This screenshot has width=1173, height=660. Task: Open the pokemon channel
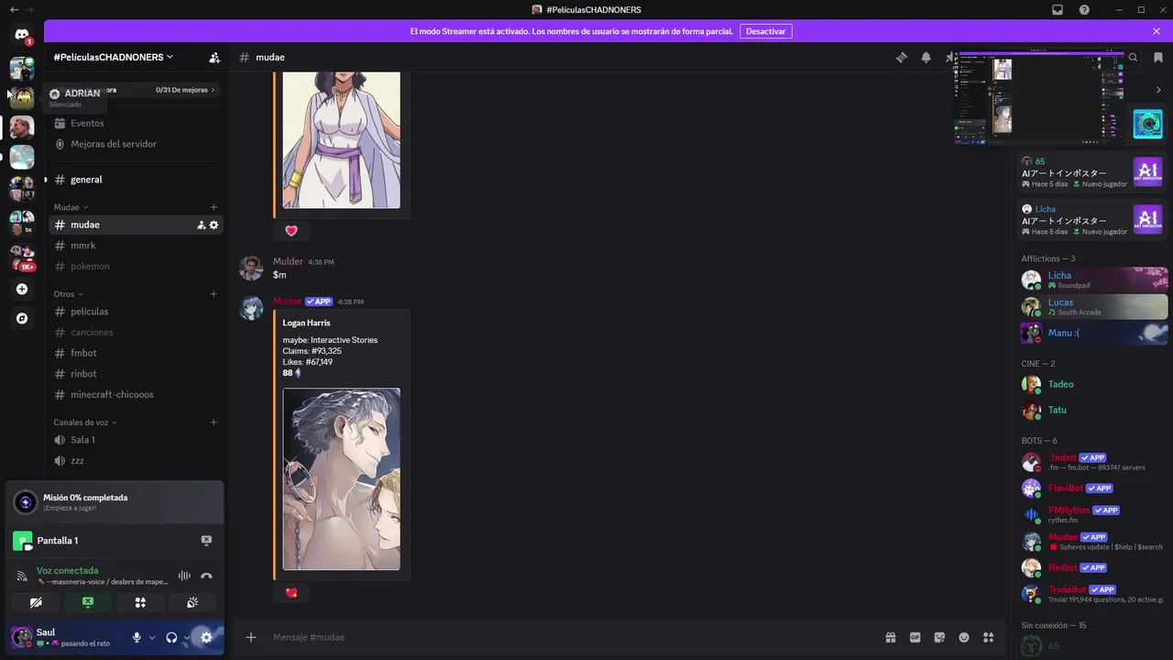point(135,267)
